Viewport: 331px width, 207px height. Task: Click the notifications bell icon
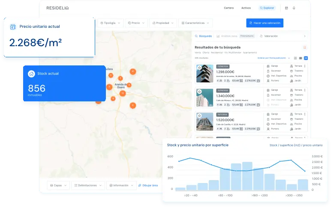pyautogui.click(x=294, y=8)
